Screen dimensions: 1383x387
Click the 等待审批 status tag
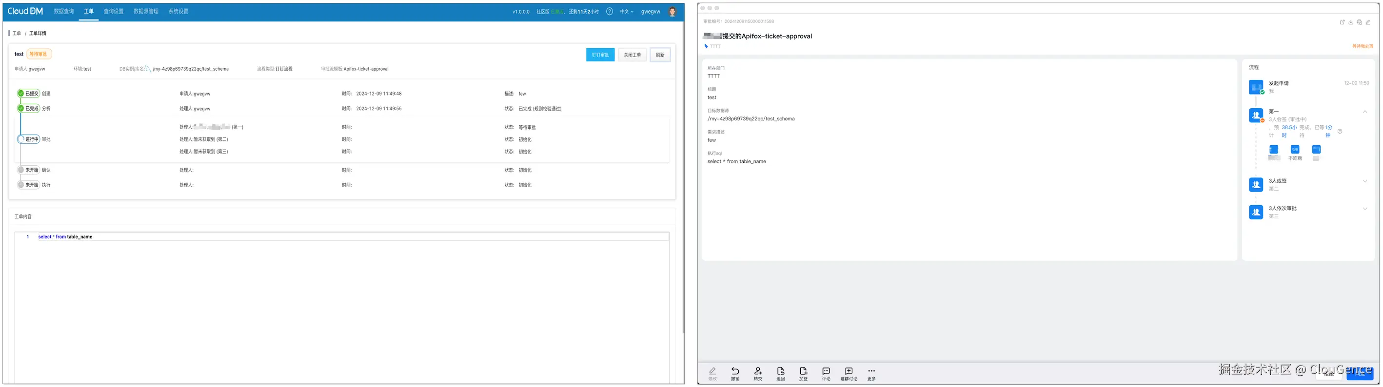coord(39,54)
